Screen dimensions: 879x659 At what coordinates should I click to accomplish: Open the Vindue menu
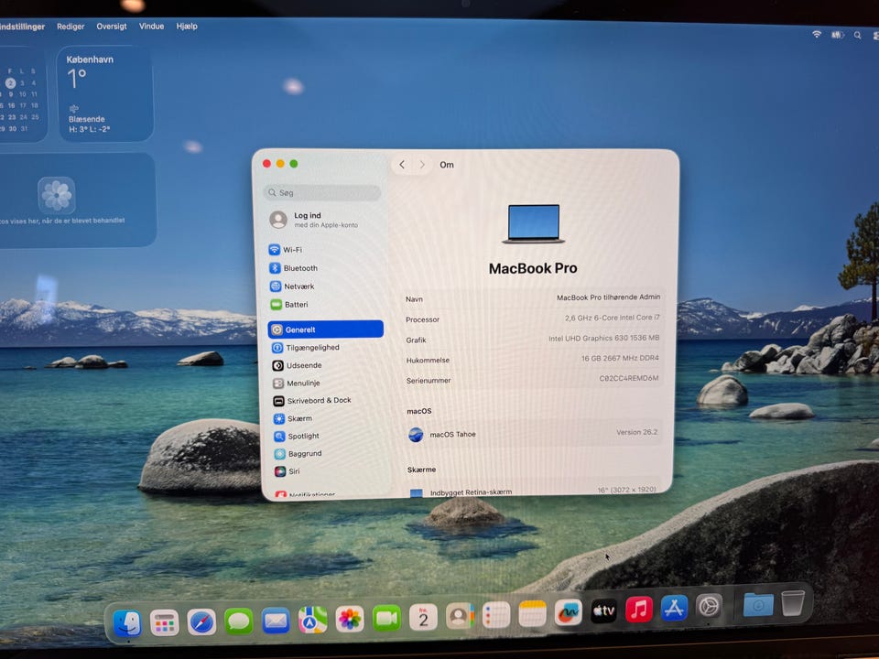151,27
